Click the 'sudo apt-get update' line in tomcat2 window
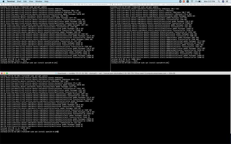231x144 pixels. [135, 7]
